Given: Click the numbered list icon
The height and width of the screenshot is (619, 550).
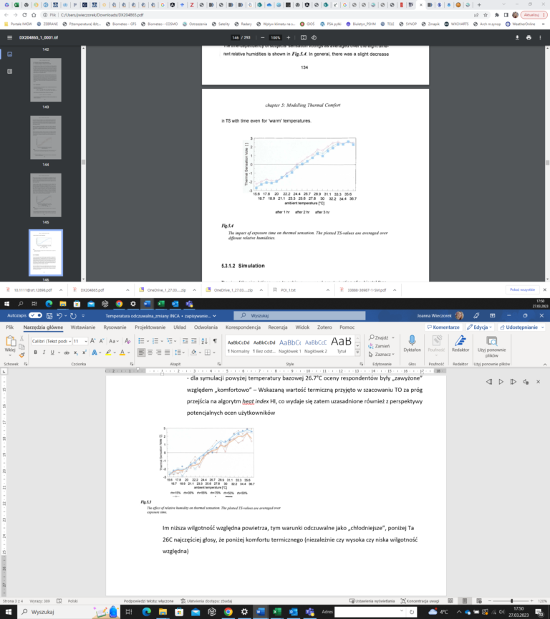Looking at the screenshot, I should (x=155, y=341).
